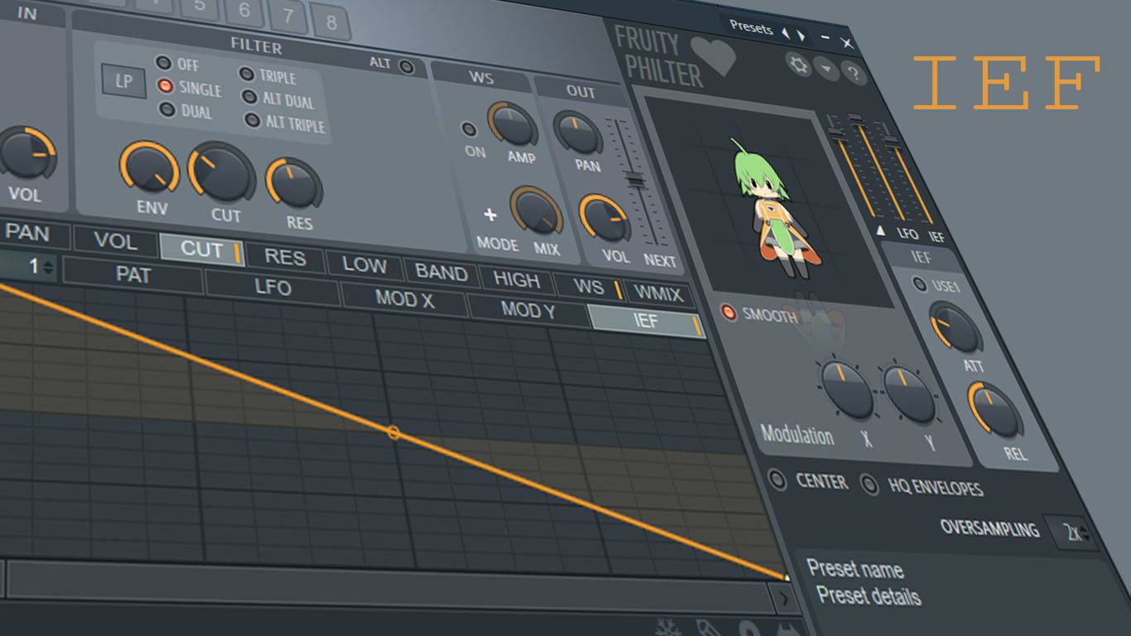The image size is (1131, 636).
Task: Switch to the VOL envelope tab
Action: click(x=115, y=240)
